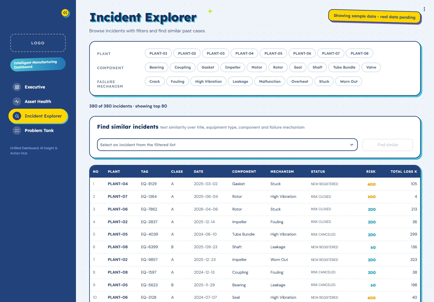Image resolution: width=434 pixels, height=302 pixels.
Task: Click the TOTAL LOSS K column header
Action: (x=404, y=172)
